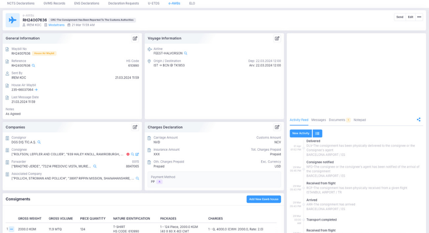The image size is (429, 233).
Task: Search Consignee Rolfson magnifier icon
Action: tap(132, 154)
